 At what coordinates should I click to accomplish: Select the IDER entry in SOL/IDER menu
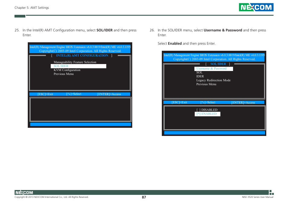pos(200,76)
